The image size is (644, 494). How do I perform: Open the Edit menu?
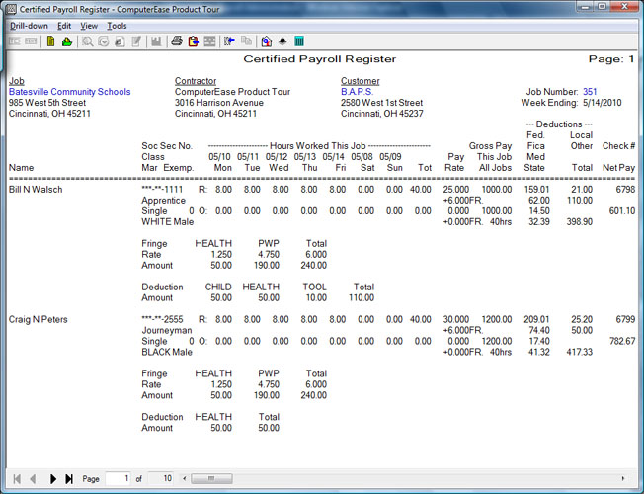(x=64, y=25)
